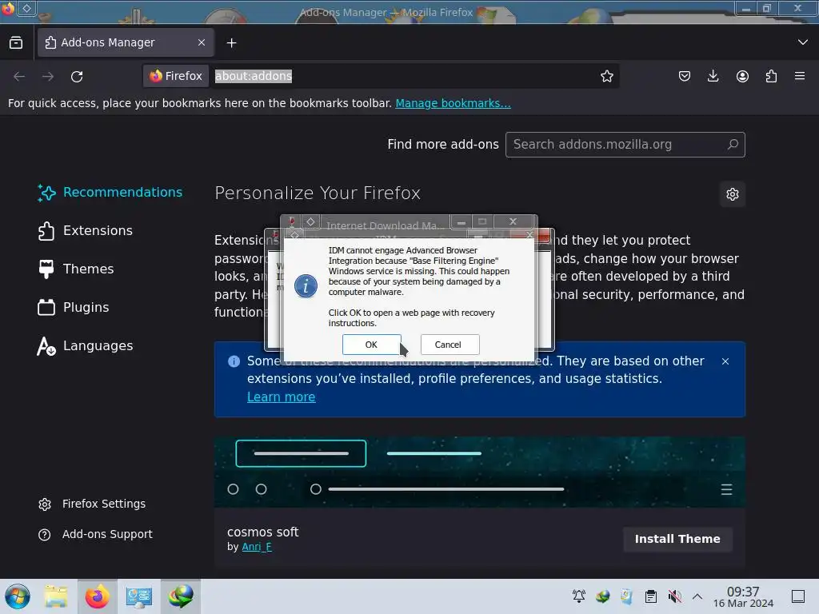
Task: Focus the Search addons.mozilla.org field
Action: tap(625, 145)
